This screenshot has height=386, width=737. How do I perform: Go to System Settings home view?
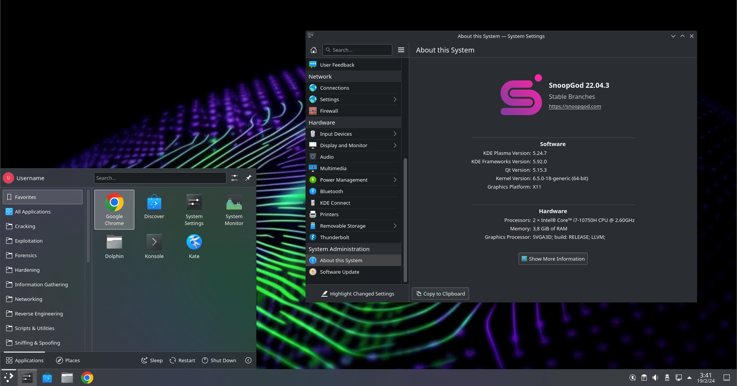(314, 50)
